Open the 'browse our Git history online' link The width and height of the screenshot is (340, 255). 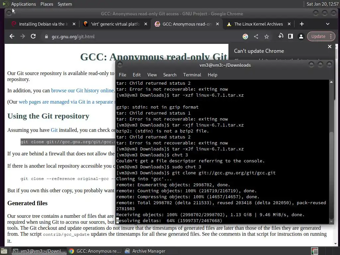(x=82, y=90)
